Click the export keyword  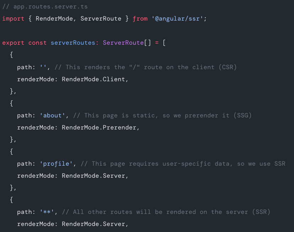(x=13, y=43)
